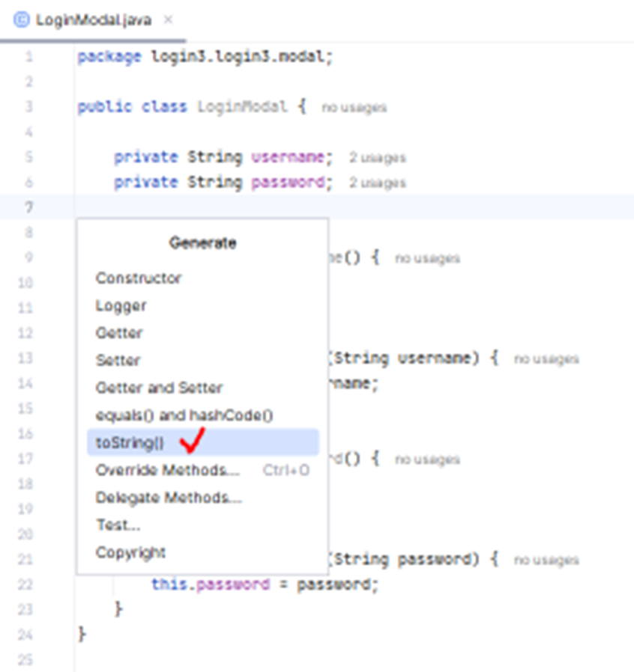The image size is (634, 672).
Task: Pick Getter from the Generate list
Action: point(118,333)
